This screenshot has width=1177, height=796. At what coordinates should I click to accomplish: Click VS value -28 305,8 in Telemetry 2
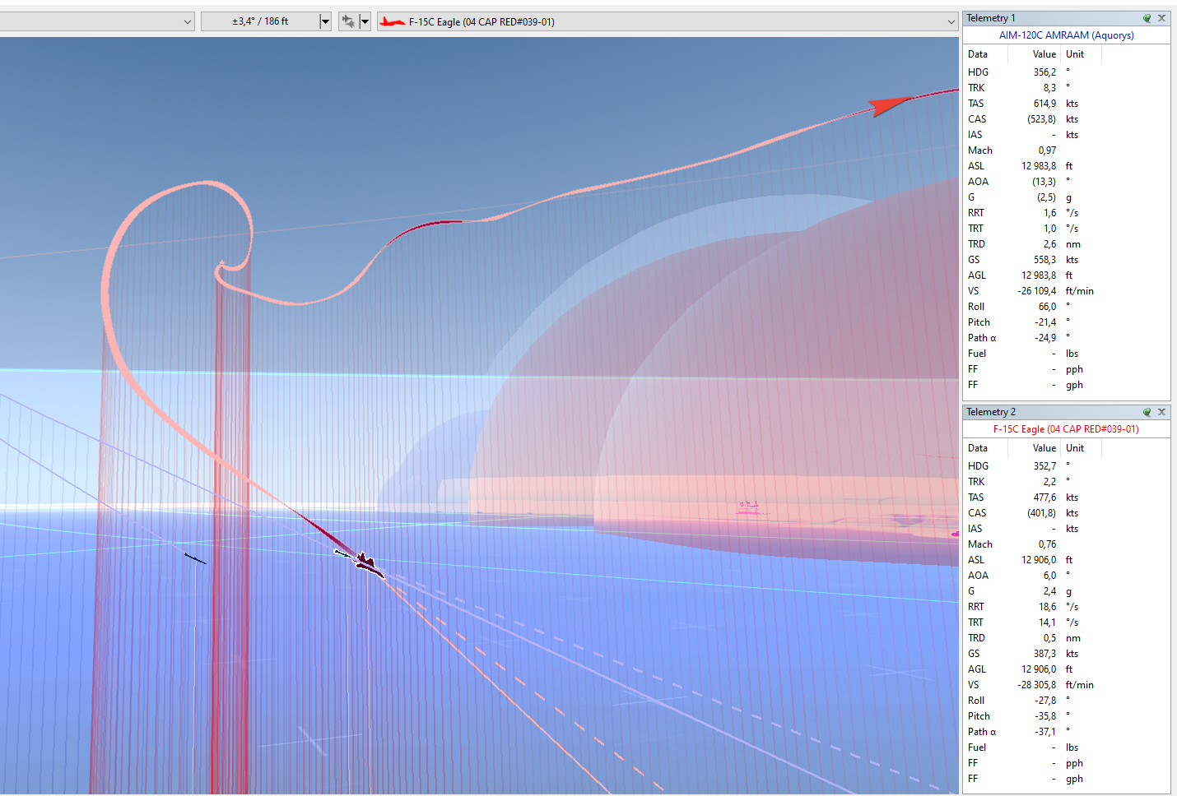[x=1037, y=685]
